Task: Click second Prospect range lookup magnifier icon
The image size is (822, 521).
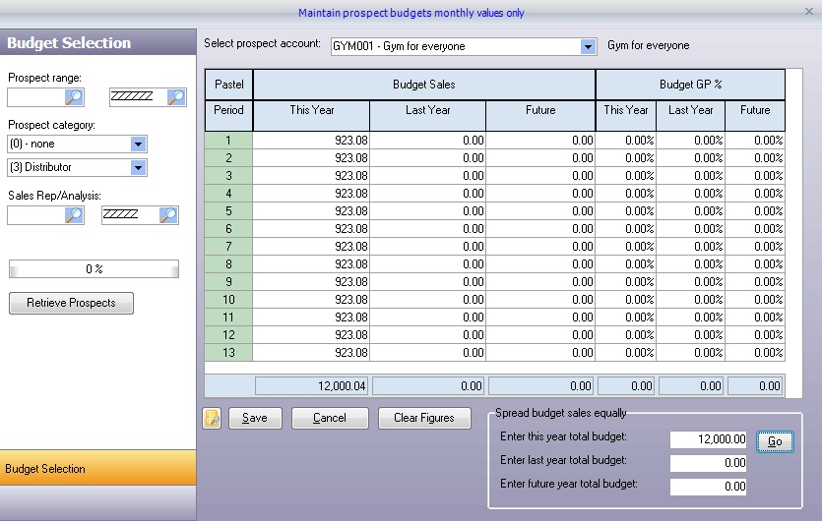Action: (175, 96)
